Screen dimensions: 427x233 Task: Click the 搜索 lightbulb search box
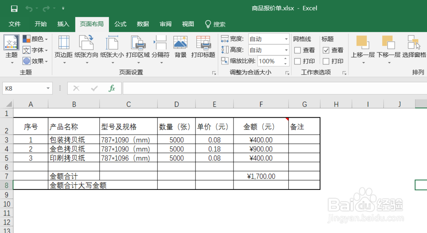pos(215,24)
